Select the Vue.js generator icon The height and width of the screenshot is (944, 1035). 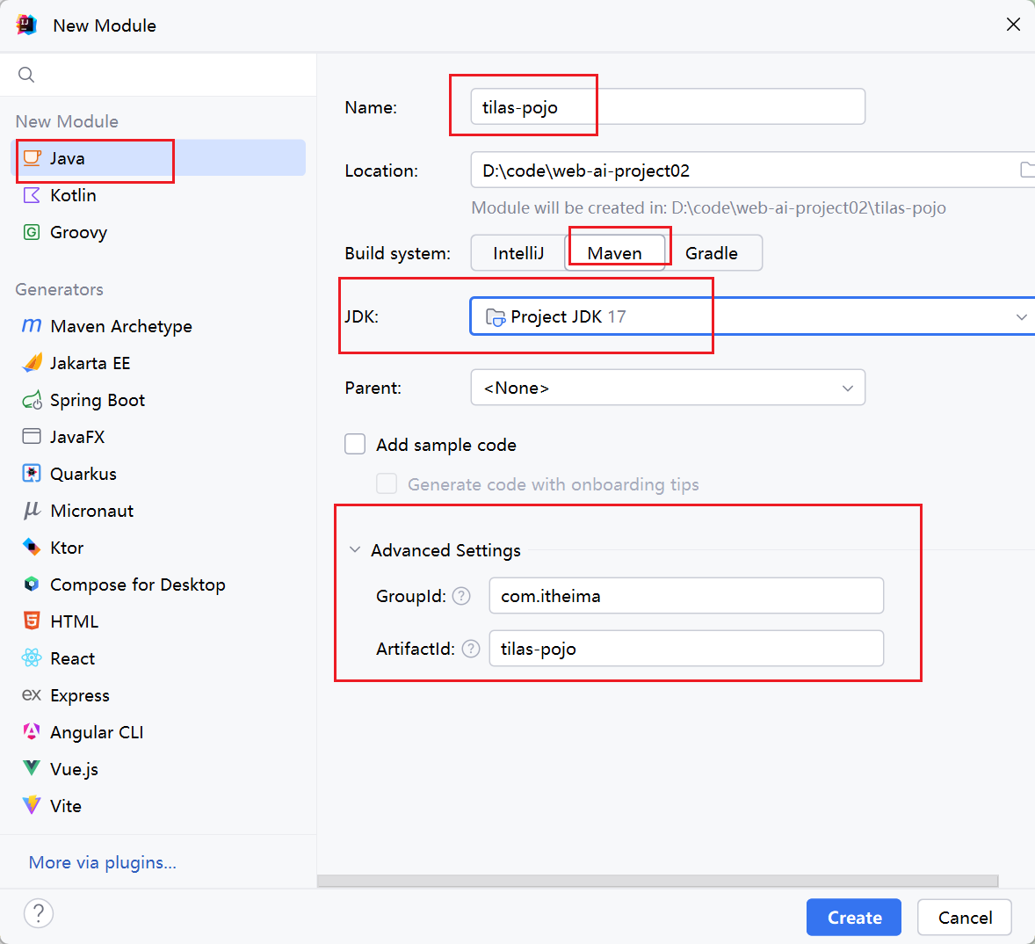32,768
